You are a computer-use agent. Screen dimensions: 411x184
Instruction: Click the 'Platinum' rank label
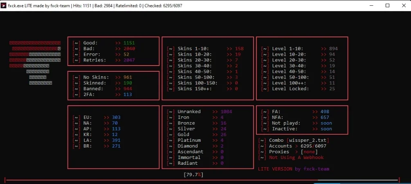[189, 140]
